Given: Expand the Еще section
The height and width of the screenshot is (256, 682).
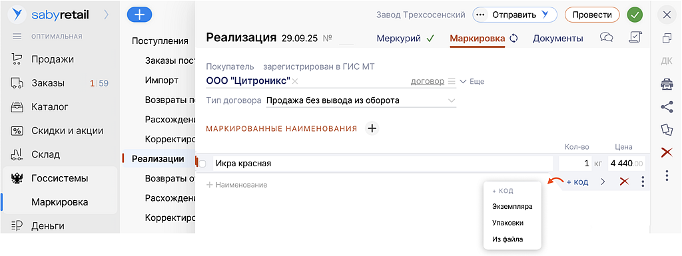Looking at the screenshot, I should pyautogui.click(x=472, y=81).
